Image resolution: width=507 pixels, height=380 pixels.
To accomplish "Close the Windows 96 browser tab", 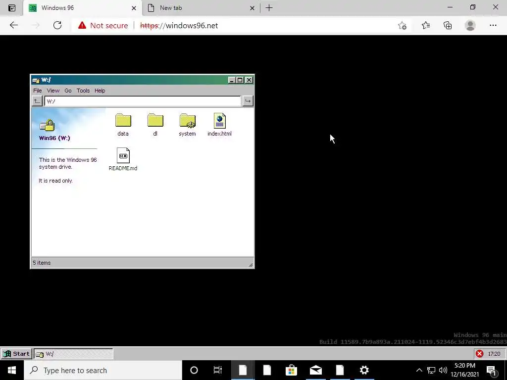I will 134,8.
